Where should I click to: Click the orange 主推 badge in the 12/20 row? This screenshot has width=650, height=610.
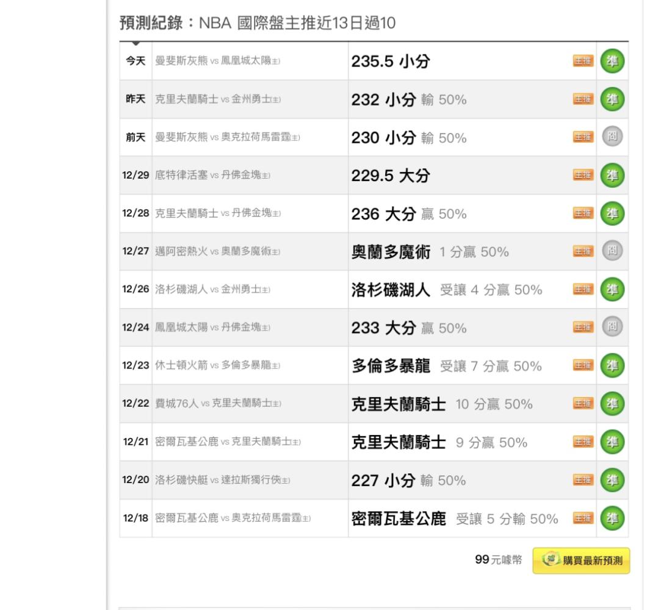(x=583, y=480)
